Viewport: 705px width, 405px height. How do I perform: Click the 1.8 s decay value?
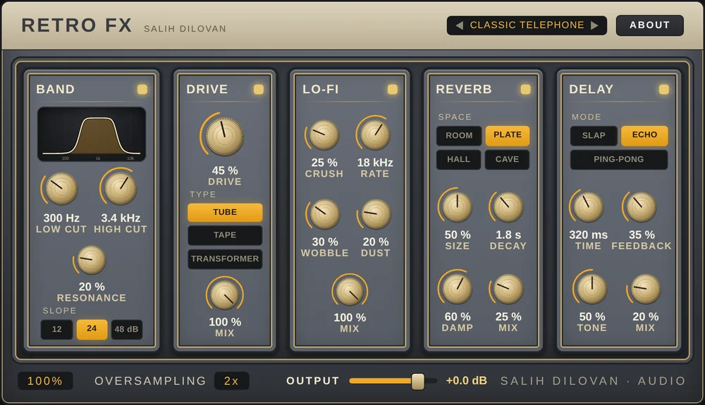508,235
